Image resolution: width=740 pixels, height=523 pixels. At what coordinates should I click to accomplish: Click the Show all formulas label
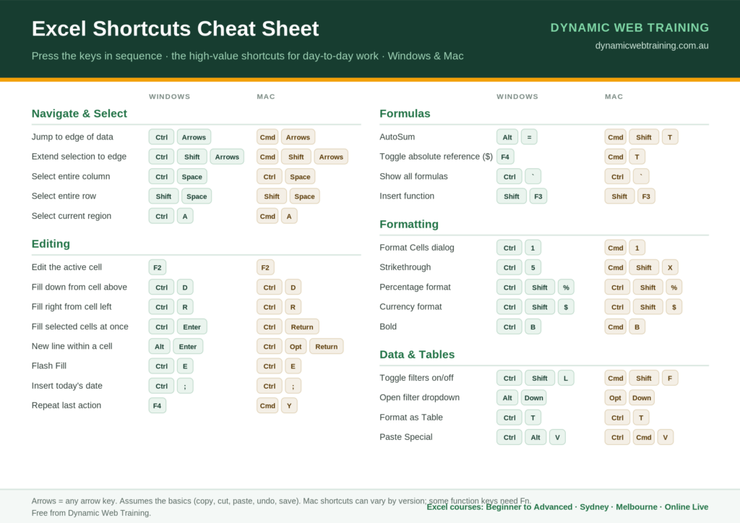point(414,176)
